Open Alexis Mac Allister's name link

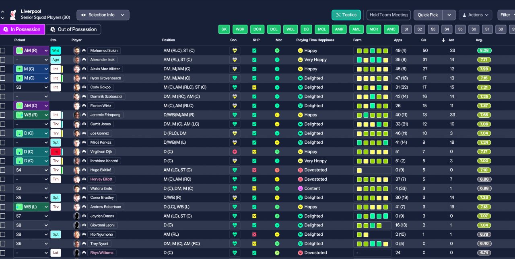tap(104, 69)
